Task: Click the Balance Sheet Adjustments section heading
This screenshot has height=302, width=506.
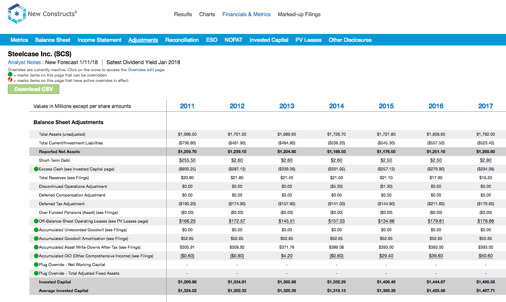Action: [x=68, y=122]
